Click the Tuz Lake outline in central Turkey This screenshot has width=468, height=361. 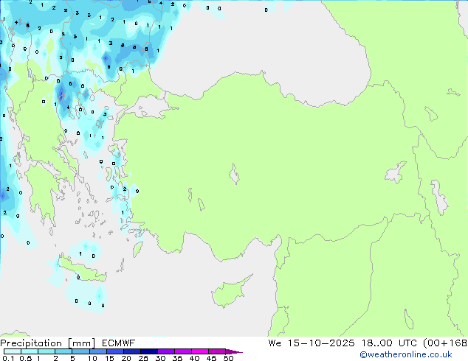pos(234,174)
